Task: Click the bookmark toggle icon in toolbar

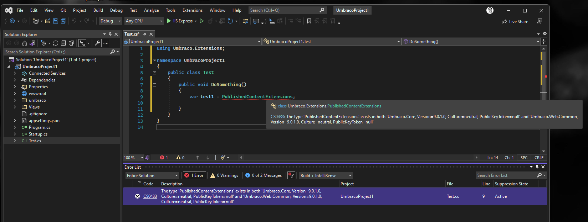Action: [x=309, y=21]
